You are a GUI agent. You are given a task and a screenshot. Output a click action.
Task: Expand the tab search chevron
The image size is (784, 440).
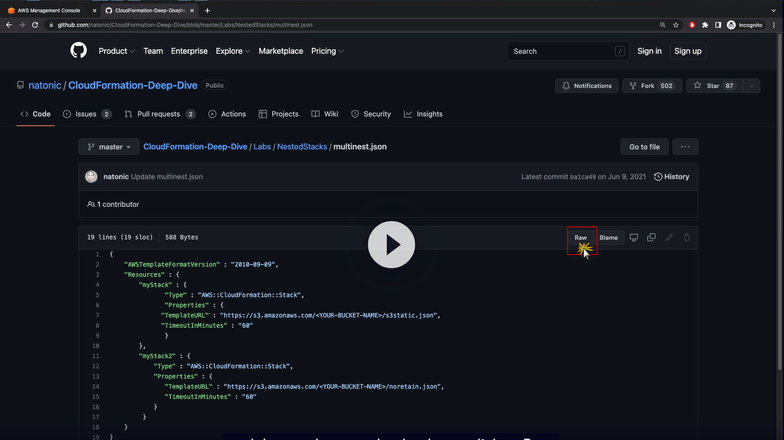click(774, 10)
